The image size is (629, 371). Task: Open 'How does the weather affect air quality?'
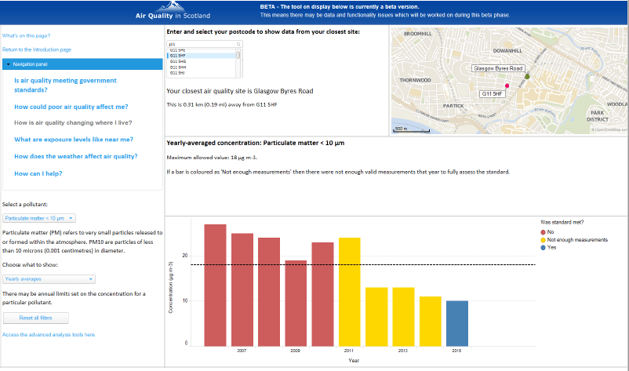(x=76, y=156)
